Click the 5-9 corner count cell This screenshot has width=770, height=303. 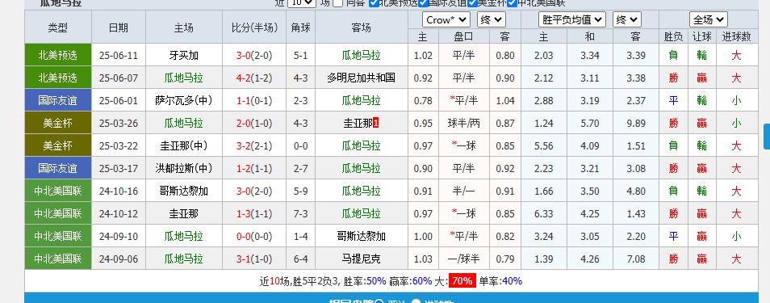(x=300, y=191)
